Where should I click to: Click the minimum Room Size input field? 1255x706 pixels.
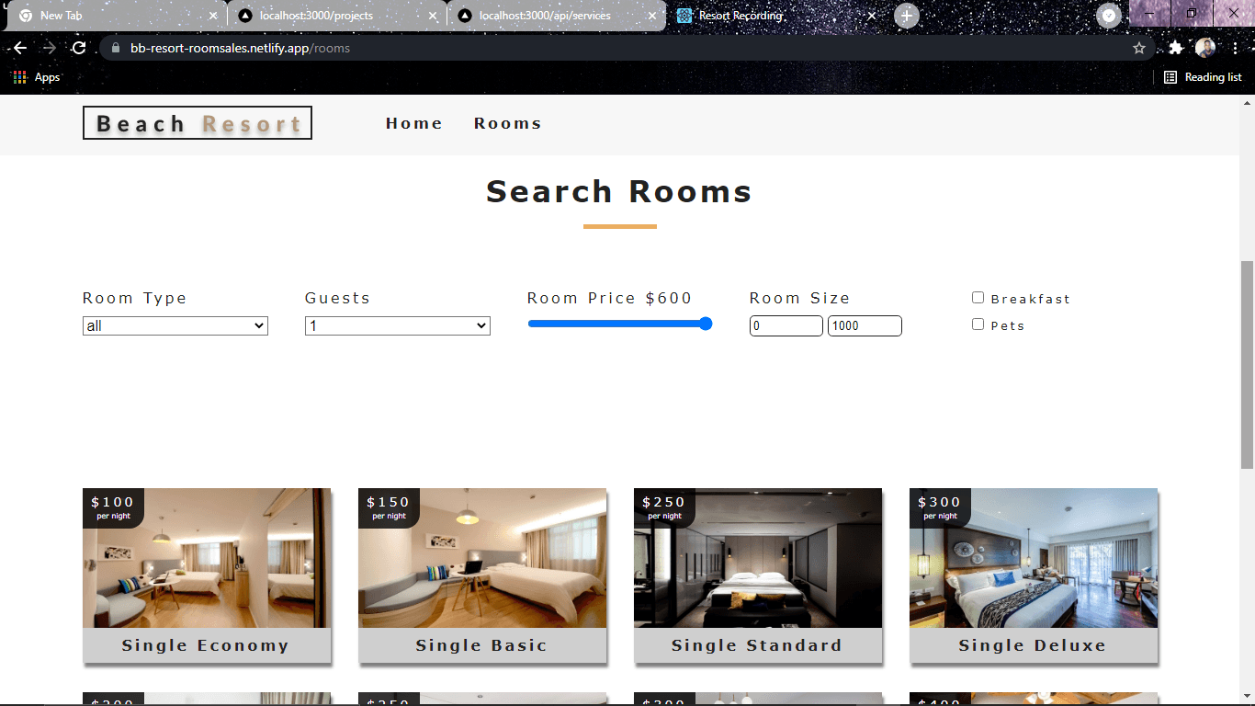786,325
